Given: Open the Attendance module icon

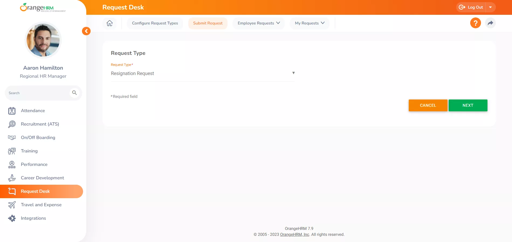Looking at the screenshot, I should 12,111.
